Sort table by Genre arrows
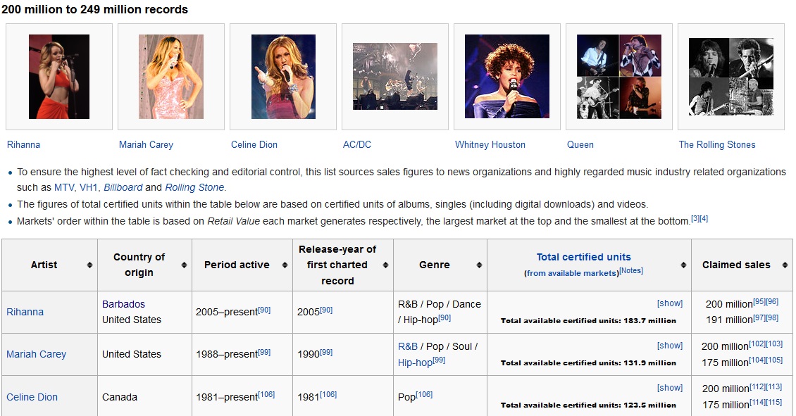Image resolution: width=796 pixels, height=416 pixels. tap(479, 265)
